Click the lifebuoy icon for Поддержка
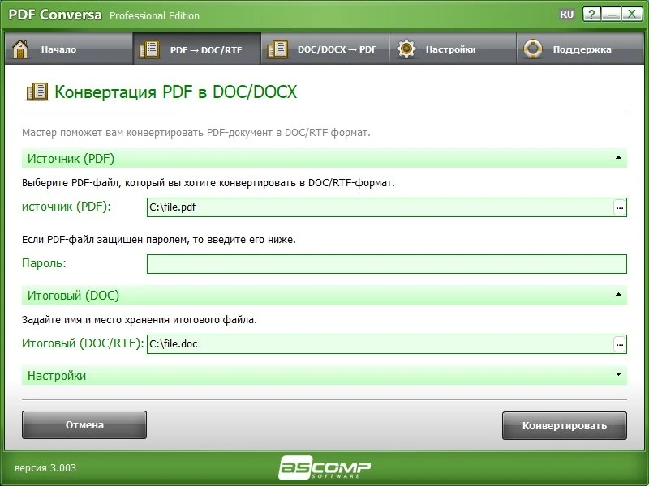 pos(533,49)
